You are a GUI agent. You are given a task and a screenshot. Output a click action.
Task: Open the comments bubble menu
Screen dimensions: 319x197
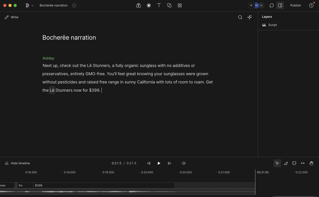click(271, 5)
